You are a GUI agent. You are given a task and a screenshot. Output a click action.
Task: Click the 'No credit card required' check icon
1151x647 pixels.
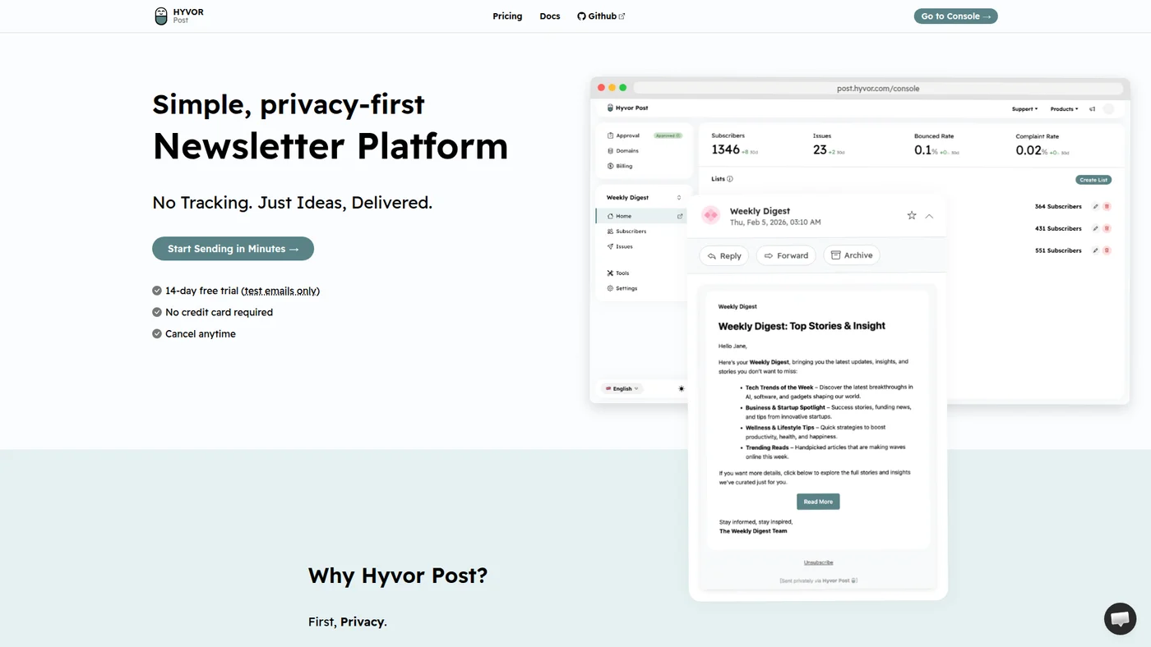157,312
